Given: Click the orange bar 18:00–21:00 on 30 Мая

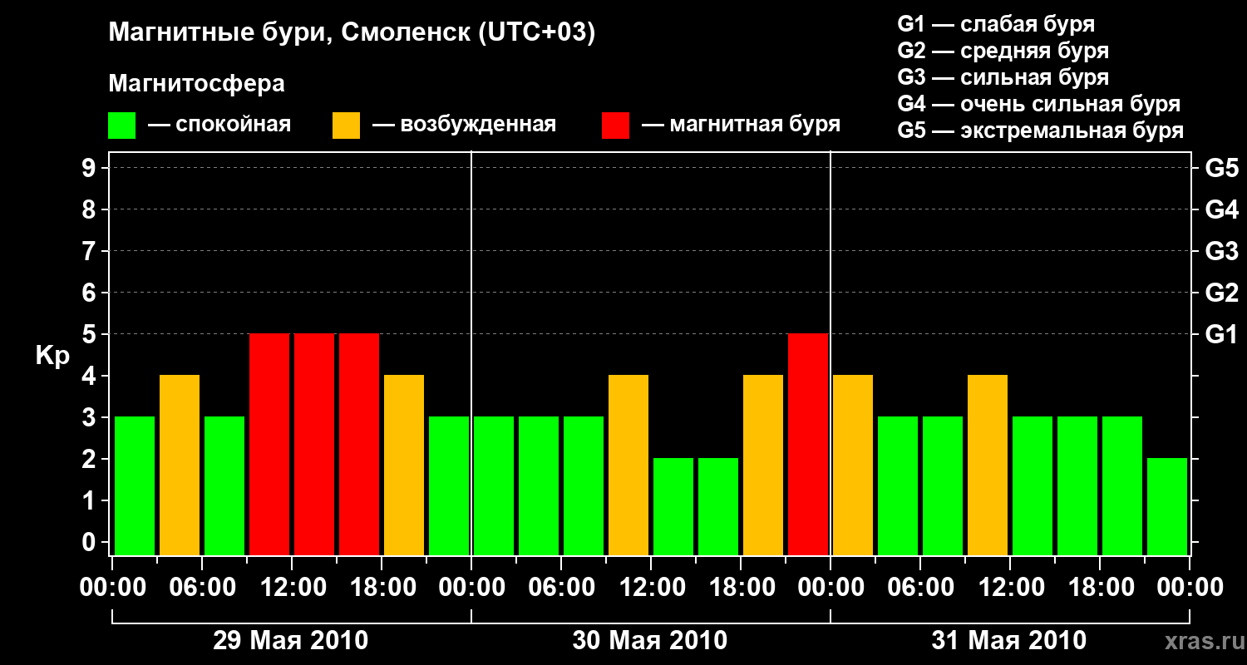Looking at the screenshot, I should pyautogui.click(x=763, y=465).
